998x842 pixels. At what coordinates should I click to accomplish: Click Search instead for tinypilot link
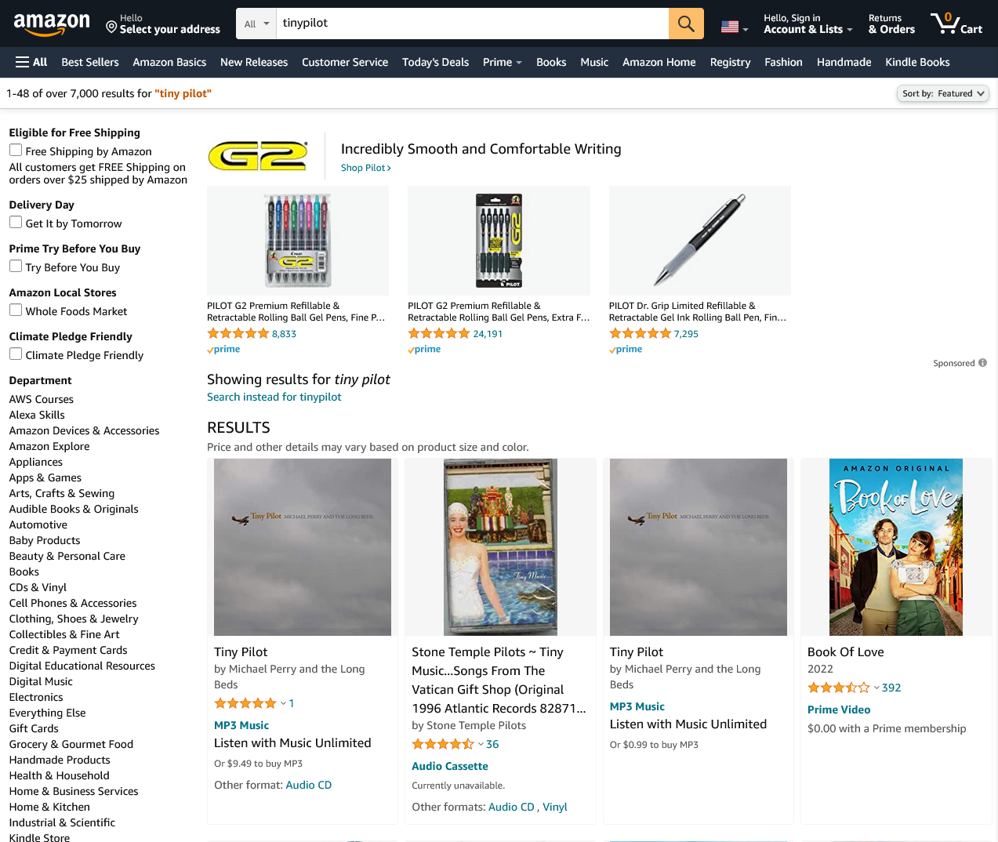pos(274,397)
